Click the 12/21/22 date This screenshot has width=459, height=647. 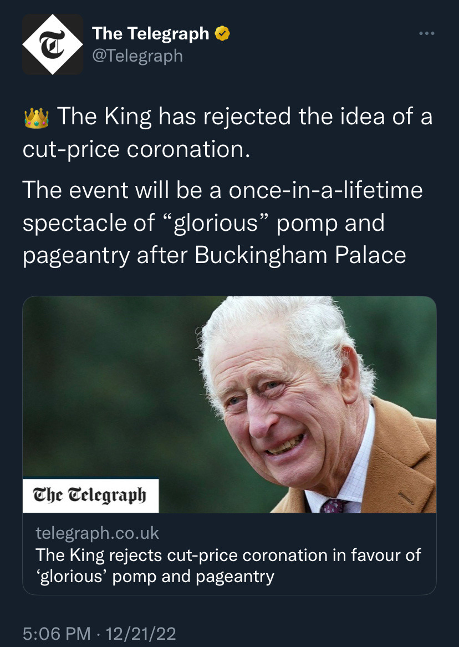point(141,634)
